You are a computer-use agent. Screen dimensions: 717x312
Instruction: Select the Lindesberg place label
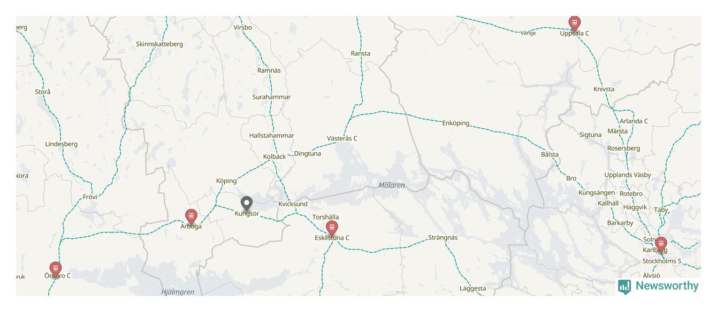[x=62, y=144]
